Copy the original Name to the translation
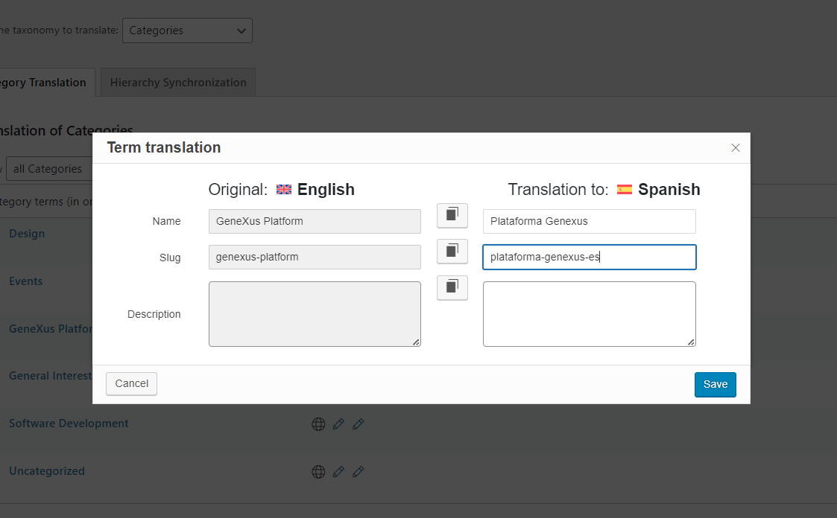 click(452, 215)
